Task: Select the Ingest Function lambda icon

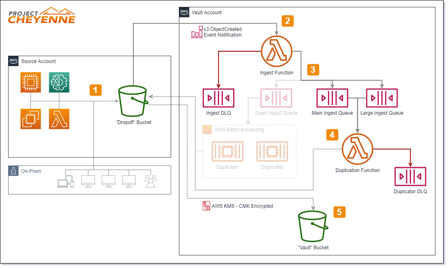Action: (276, 51)
